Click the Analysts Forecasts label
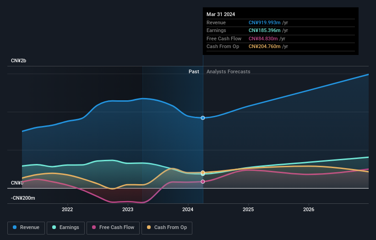The width and height of the screenshot is (376, 240). [228, 71]
